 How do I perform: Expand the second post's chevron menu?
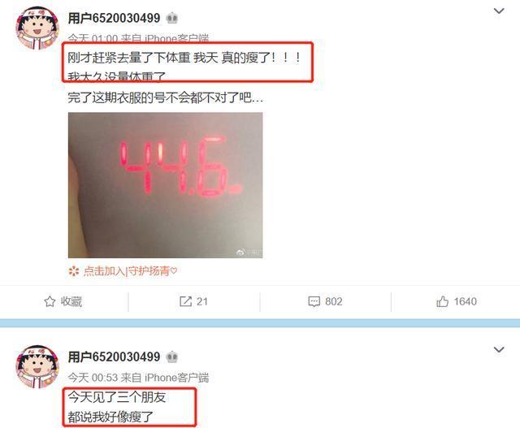point(499,350)
